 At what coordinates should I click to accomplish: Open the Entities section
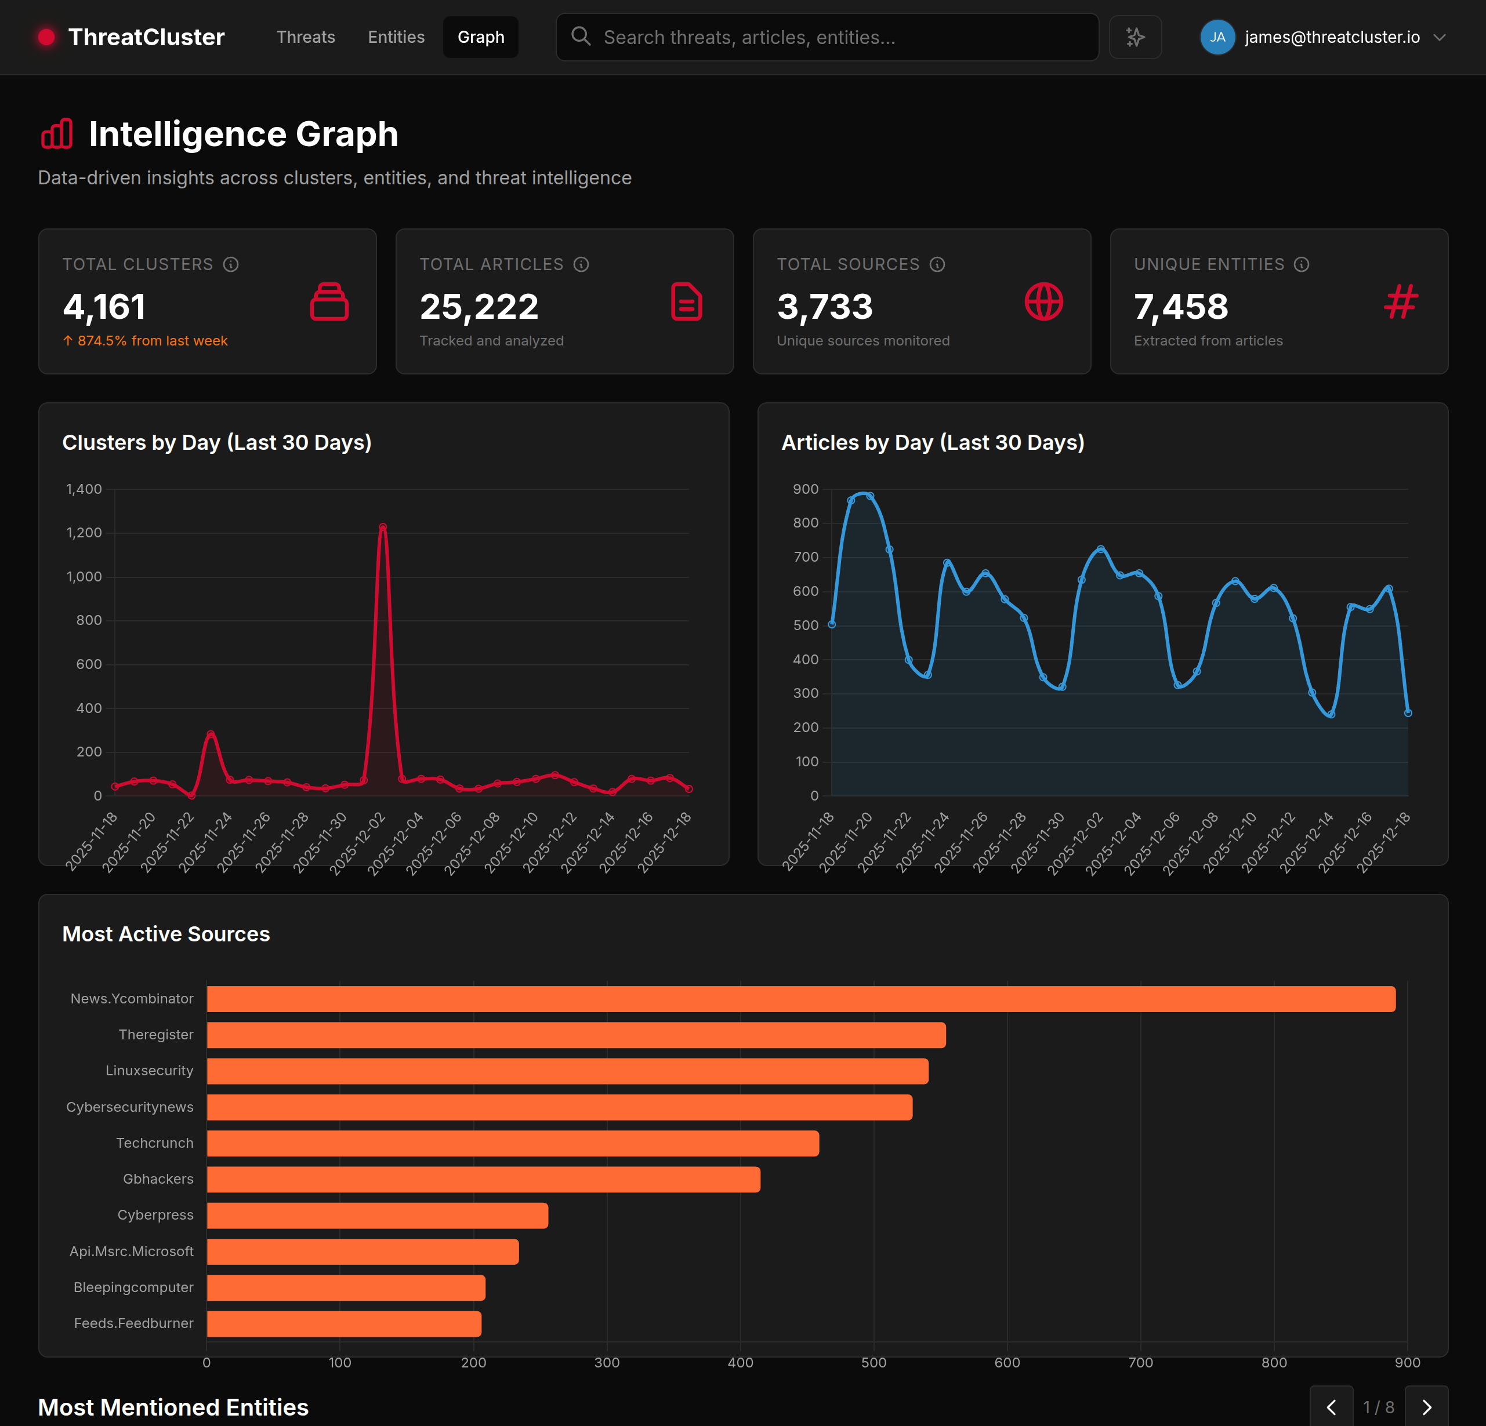point(396,37)
